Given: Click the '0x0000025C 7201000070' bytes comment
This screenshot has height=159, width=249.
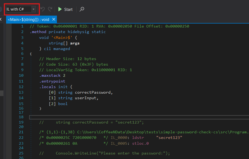Looking at the screenshot, I should [74, 138].
